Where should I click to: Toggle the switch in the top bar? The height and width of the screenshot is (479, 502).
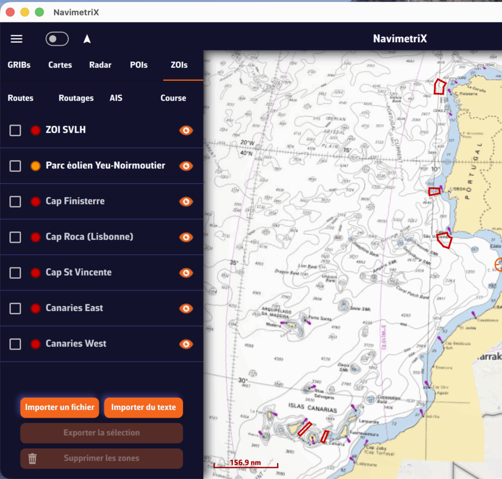(x=57, y=39)
